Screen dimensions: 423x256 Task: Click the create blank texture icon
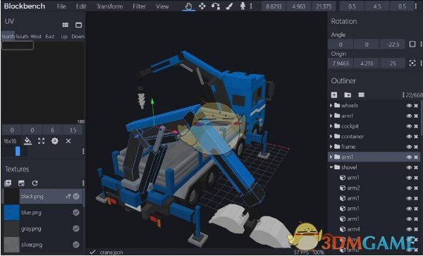tap(21, 183)
